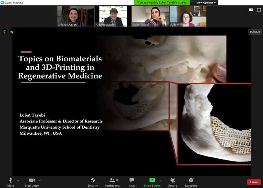Click the 'You are viewing Lobat Tayebi's screen' banner
263x188 pixels.
click(162, 2)
